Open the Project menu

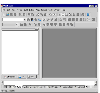coord(20,10)
